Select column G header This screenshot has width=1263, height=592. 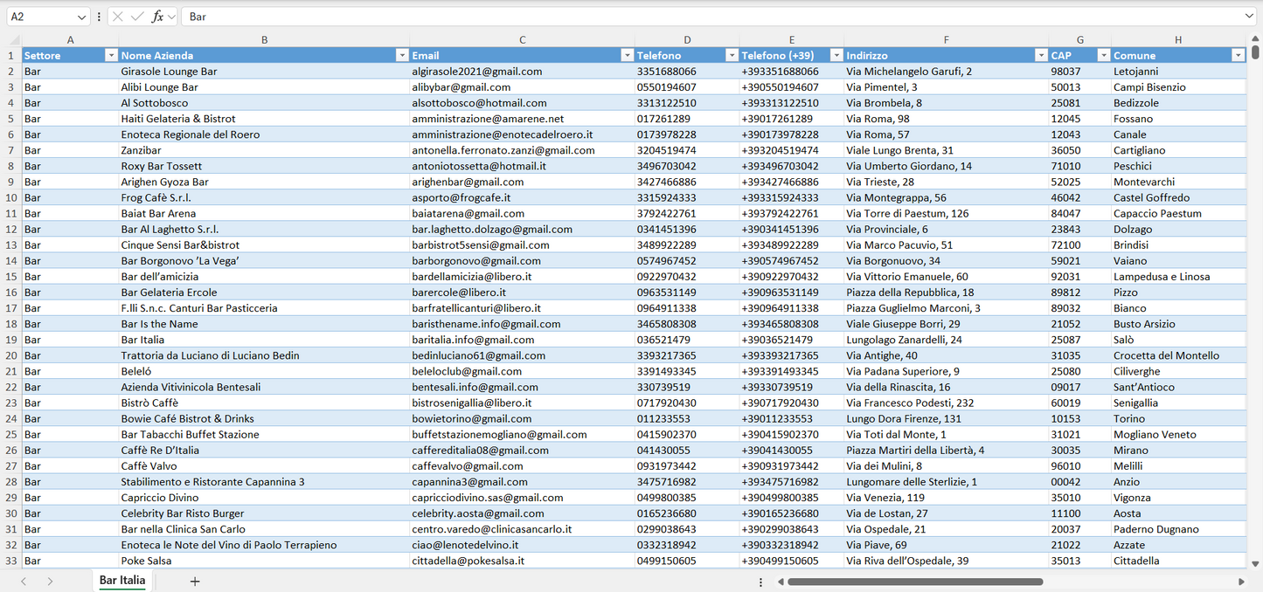[x=1080, y=40]
